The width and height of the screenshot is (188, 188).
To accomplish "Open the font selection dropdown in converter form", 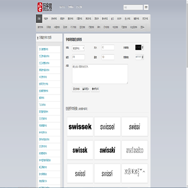I will [x=78, y=48].
